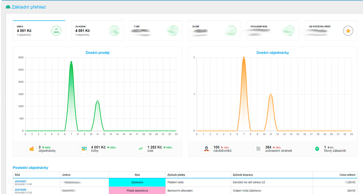The height and width of the screenshot is (194, 363).
Task: Click the green 100% trend circle icon
Action: pos(56,31)
